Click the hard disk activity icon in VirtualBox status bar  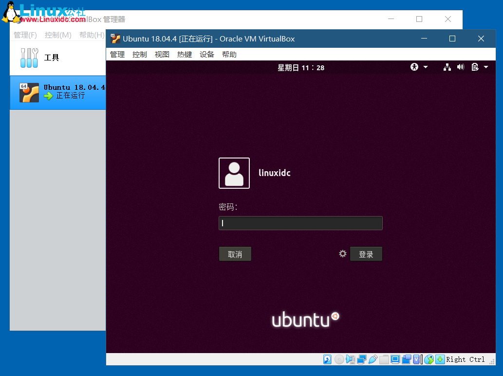(x=327, y=359)
